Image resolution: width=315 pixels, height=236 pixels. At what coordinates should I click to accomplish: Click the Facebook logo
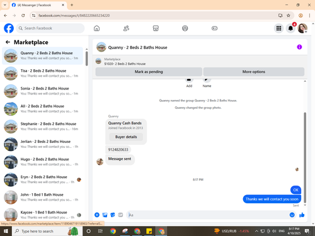[x=9, y=28]
